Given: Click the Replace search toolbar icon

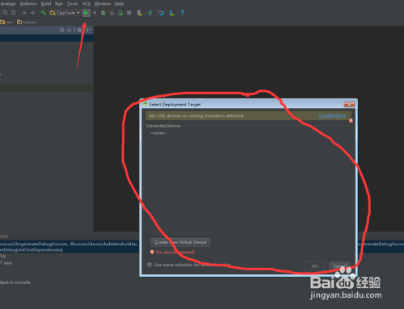Looking at the screenshot, I should point(14,13).
